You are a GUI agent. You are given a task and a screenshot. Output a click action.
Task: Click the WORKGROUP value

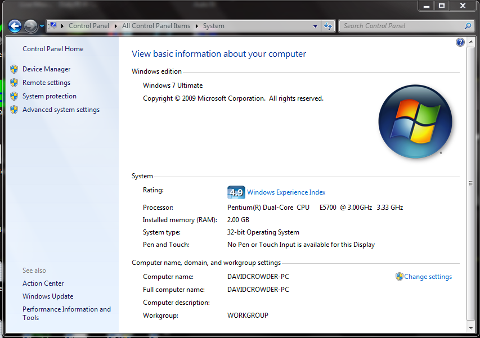coord(248,316)
